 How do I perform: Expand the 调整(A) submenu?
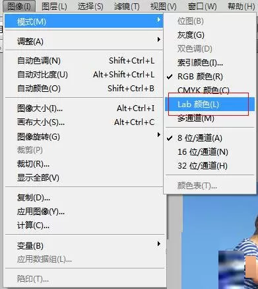coord(84,41)
